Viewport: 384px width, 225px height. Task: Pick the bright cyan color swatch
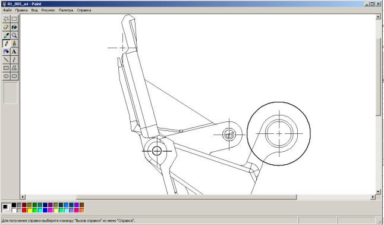point(40,210)
